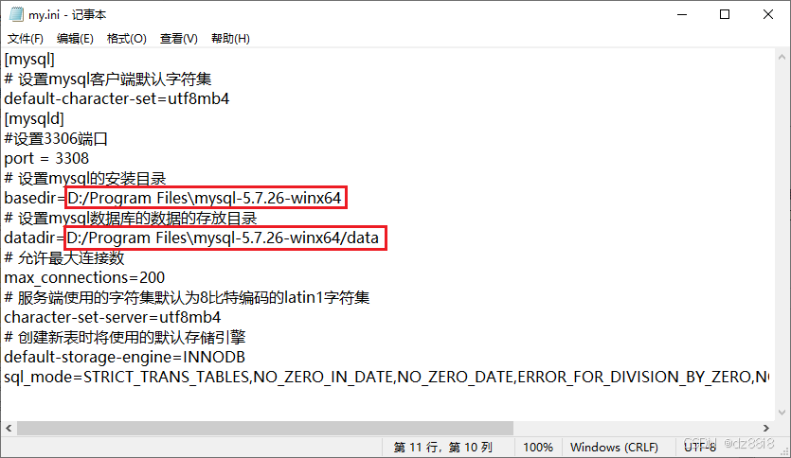This screenshot has width=791, height=458.
Task: Open the 格式(O) menu
Action: 127,39
